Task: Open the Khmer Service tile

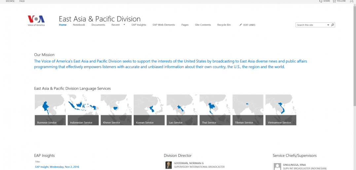Action: tap(116, 110)
